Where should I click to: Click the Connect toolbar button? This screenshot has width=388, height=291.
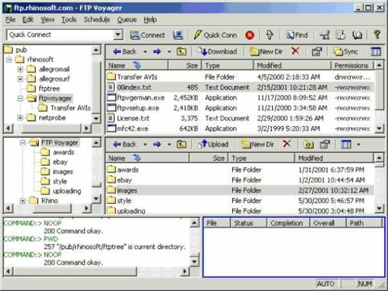[148, 35]
